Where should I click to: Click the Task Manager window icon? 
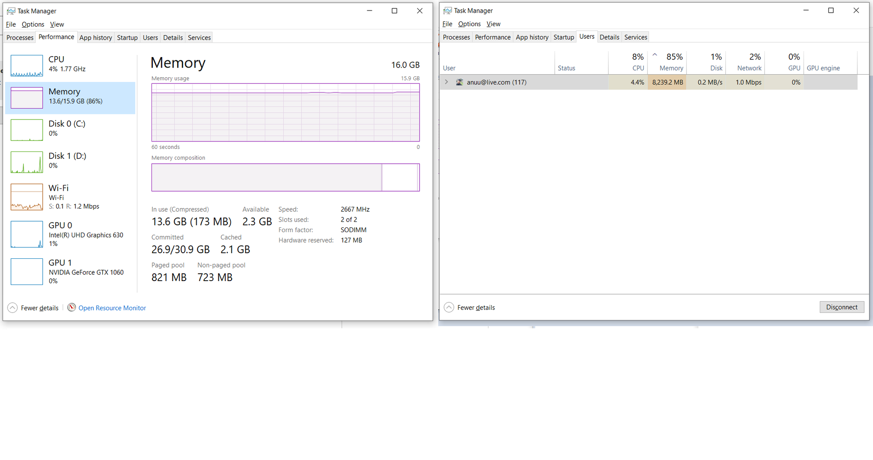8,10
